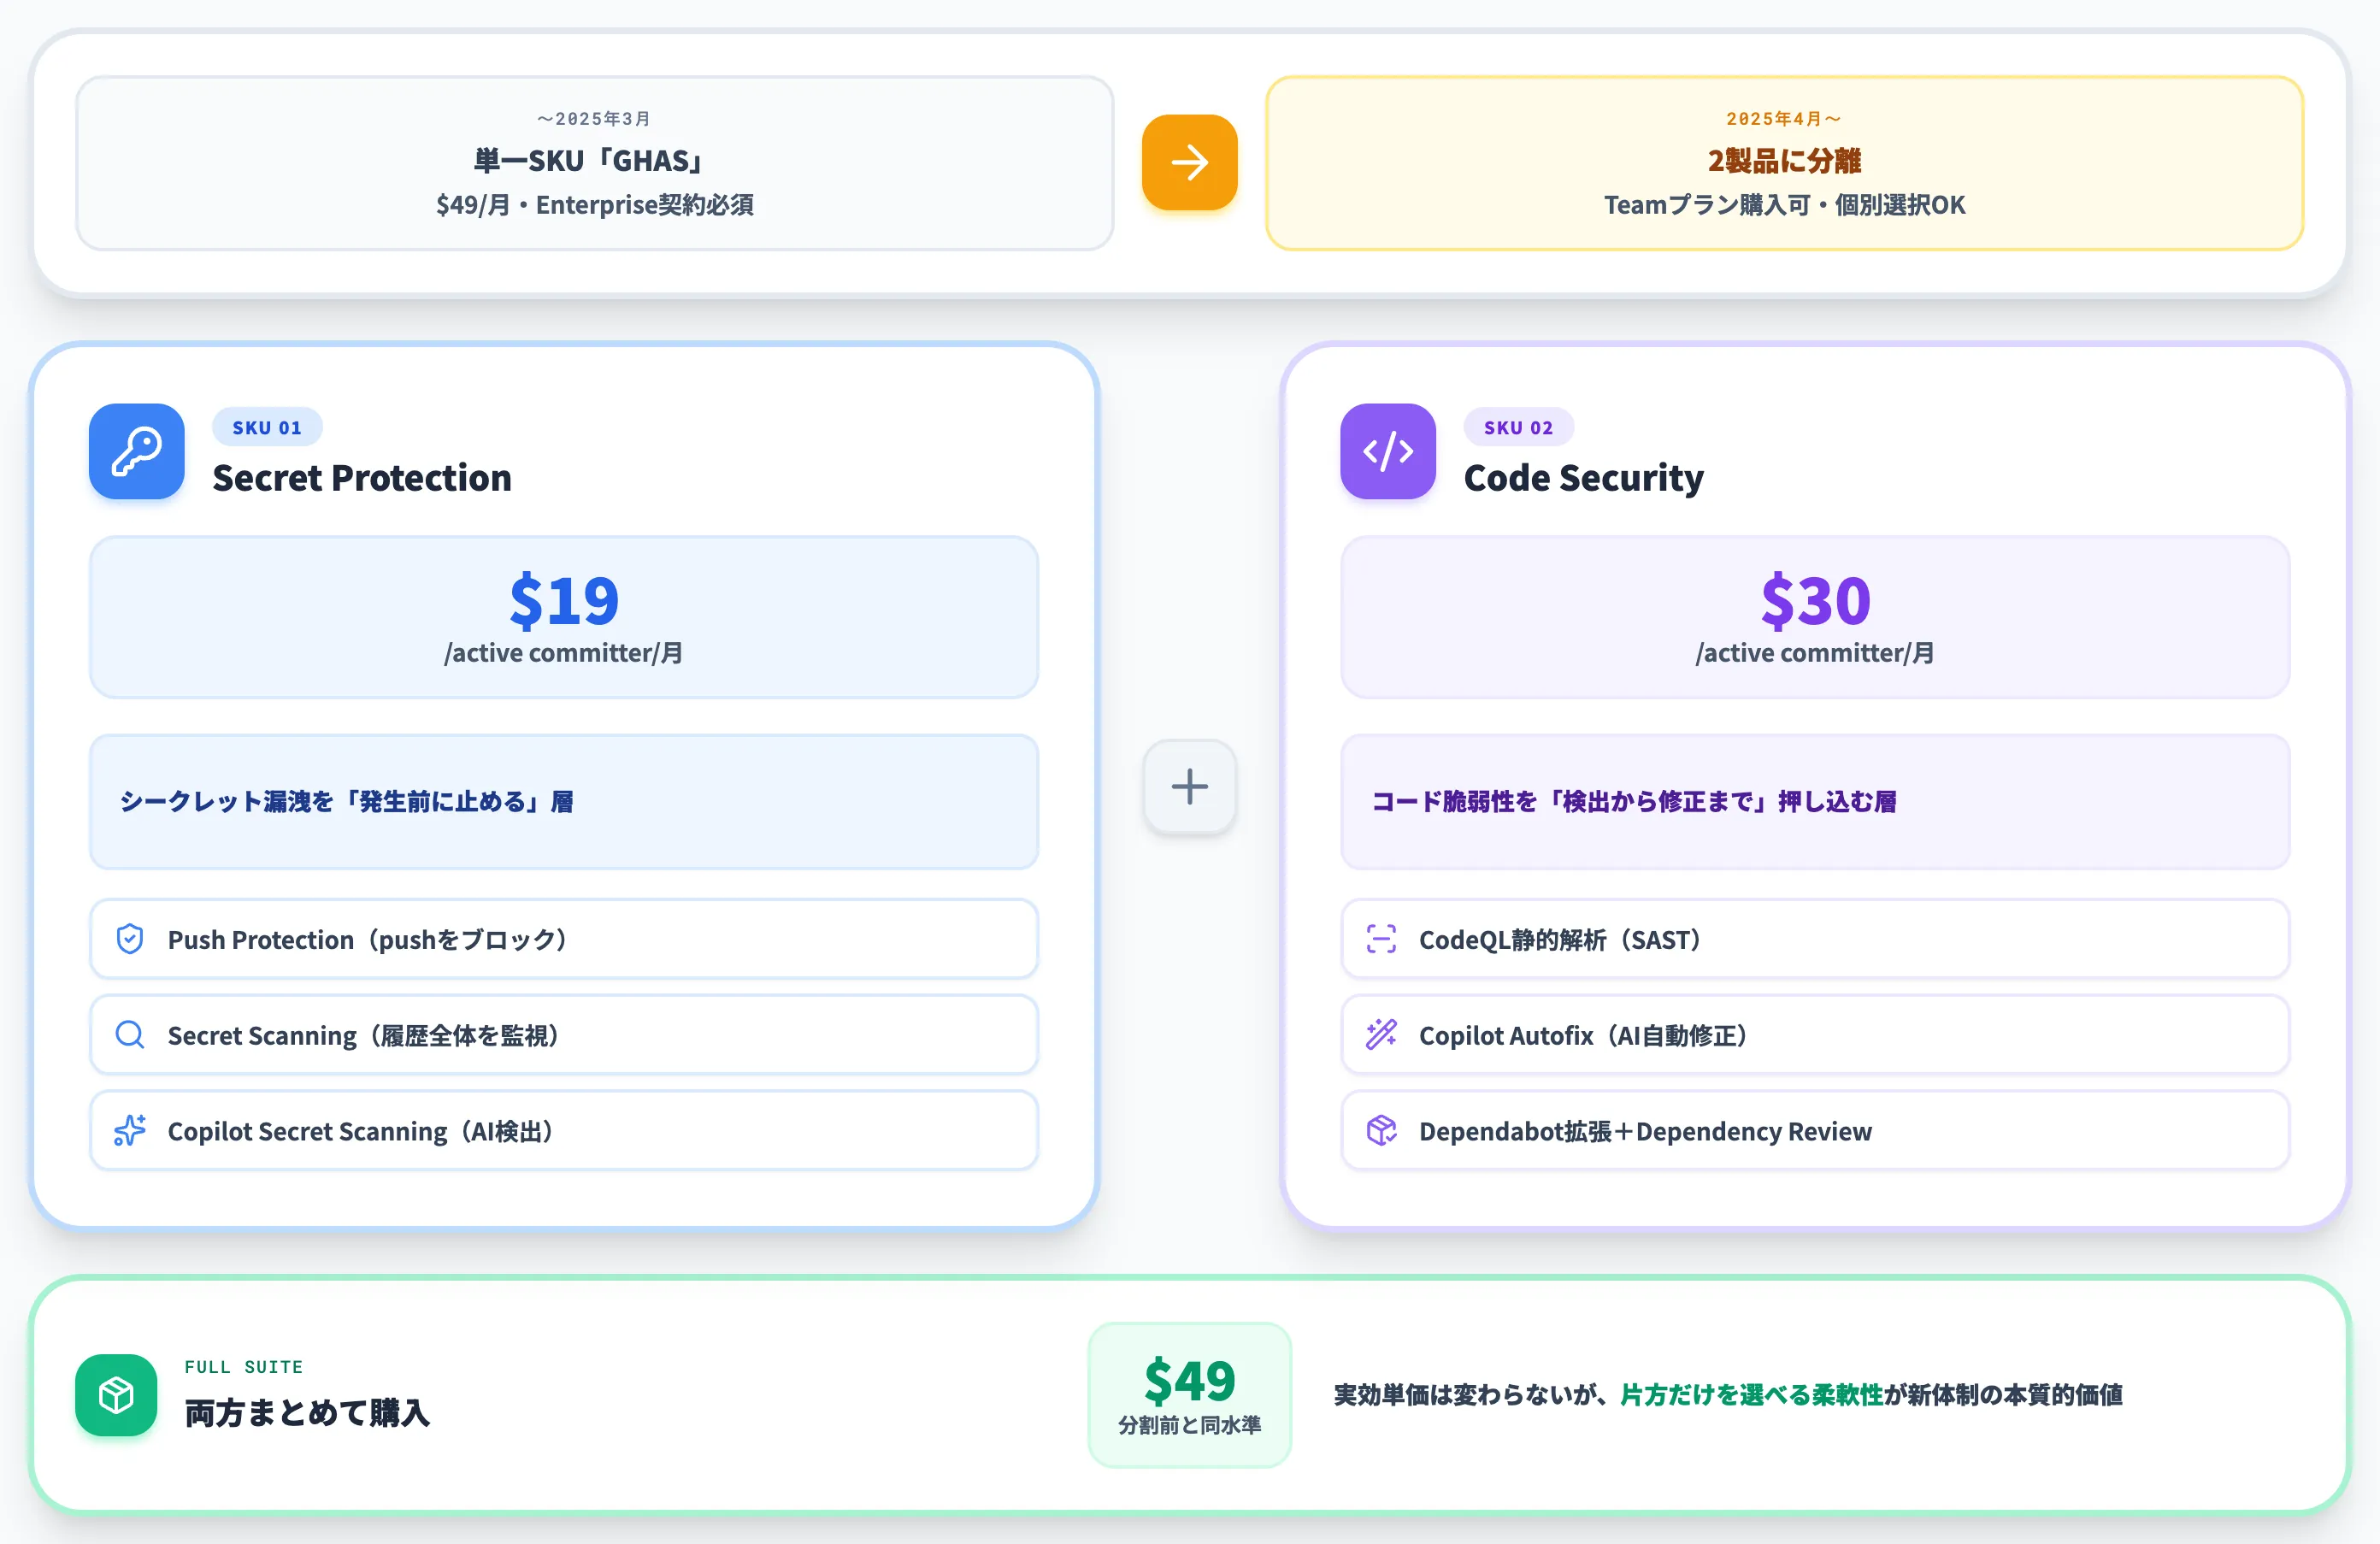
Task: Click the $49 分割前と同水準 price badge
Action: tap(1189, 1395)
